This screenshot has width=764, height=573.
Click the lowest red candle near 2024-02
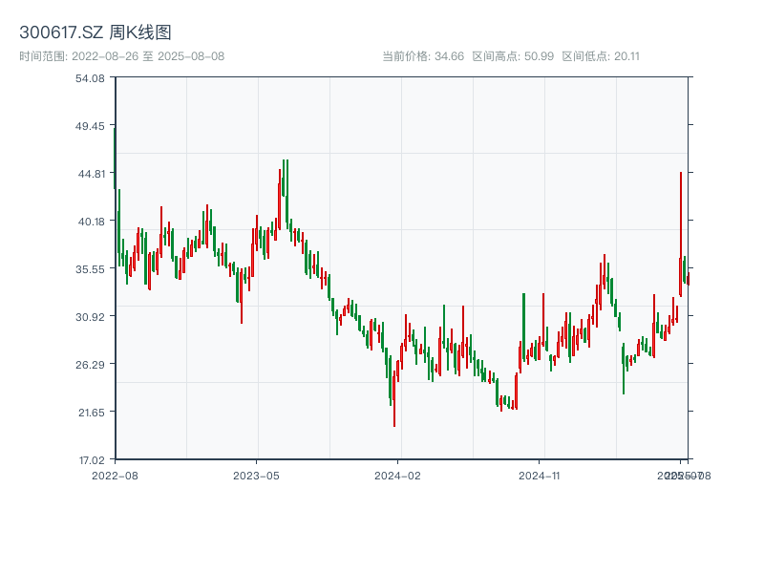point(394,399)
